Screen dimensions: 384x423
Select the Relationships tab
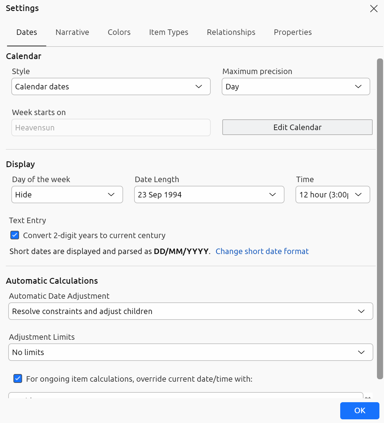point(231,32)
